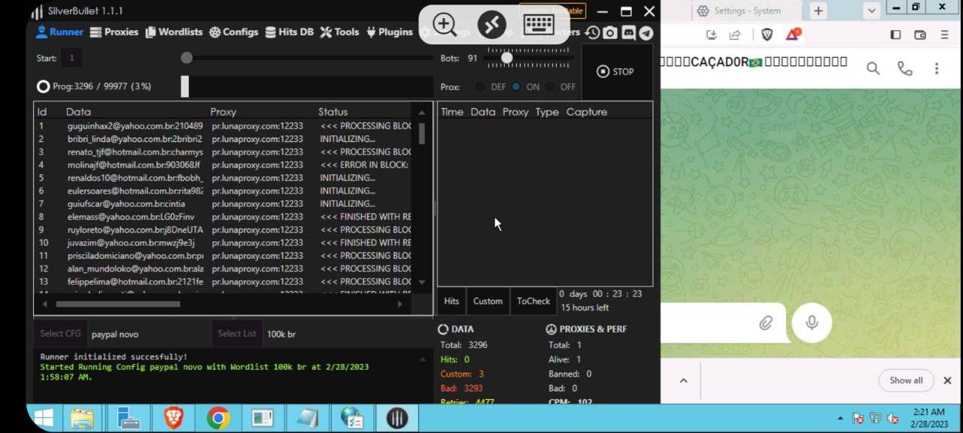Image resolution: width=963 pixels, height=433 pixels.
Task: Click the zoom magnifier overlay icon
Action: tap(445, 25)
